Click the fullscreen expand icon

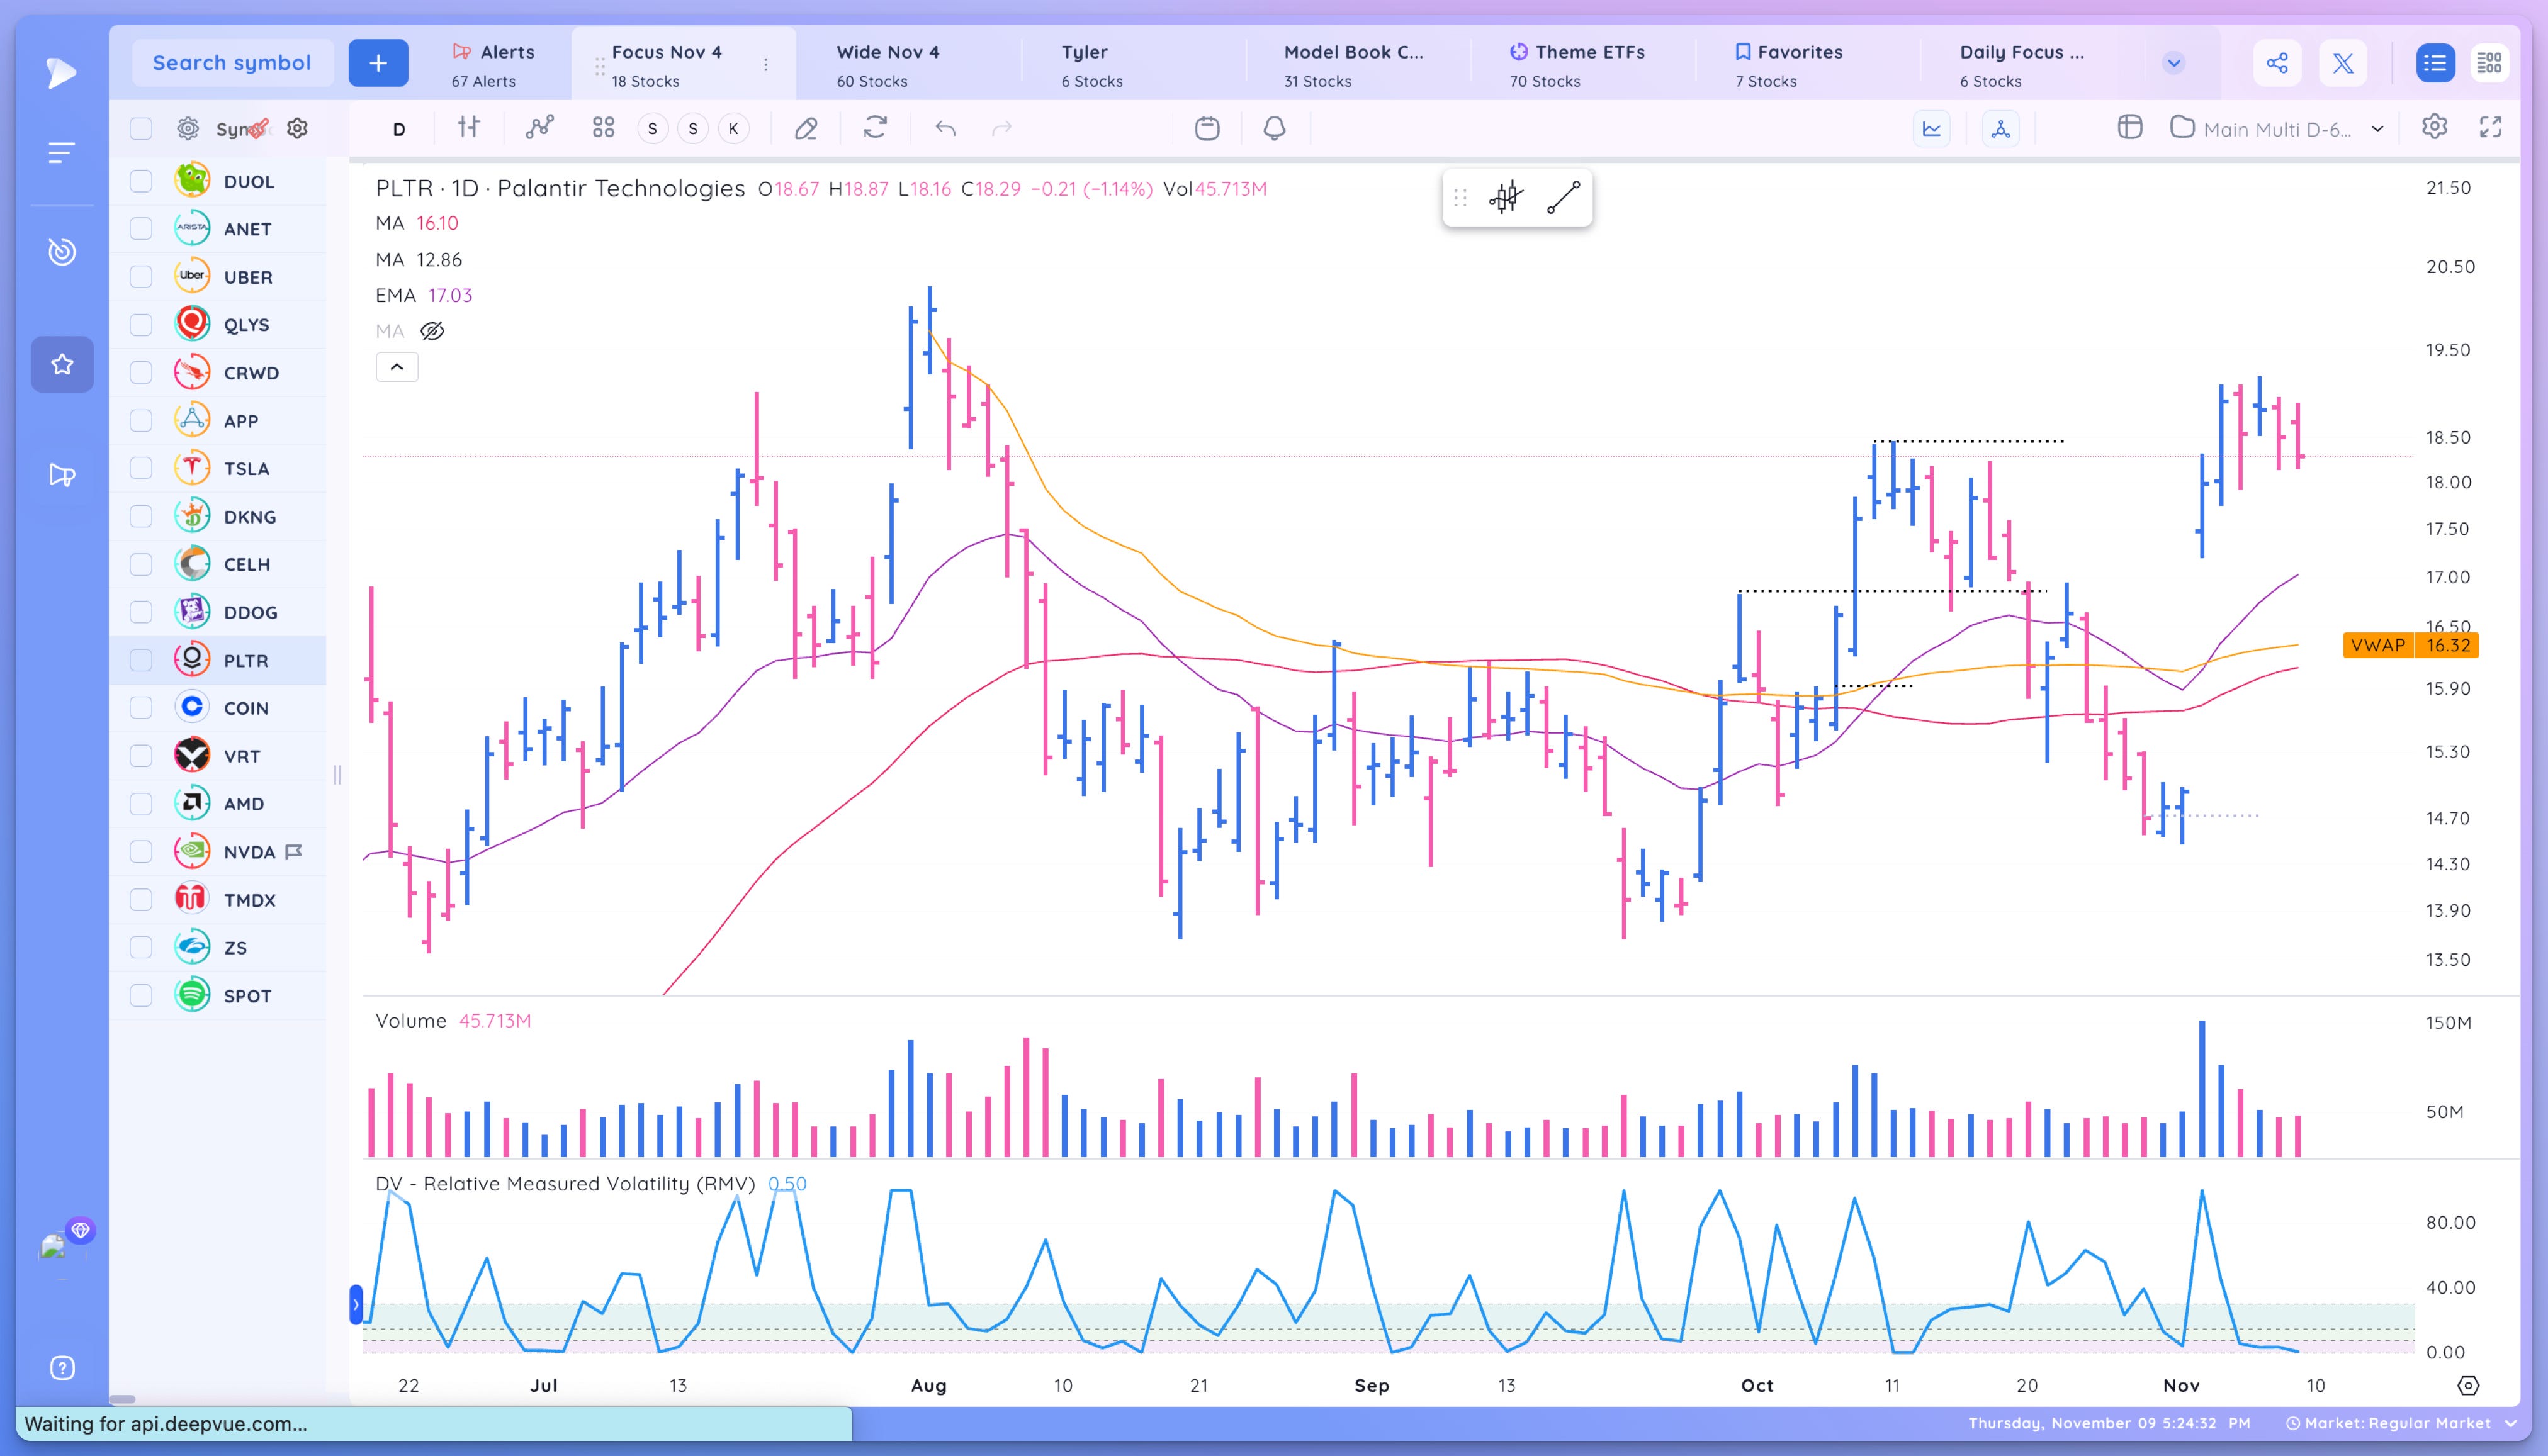(x=2491, y=127)
